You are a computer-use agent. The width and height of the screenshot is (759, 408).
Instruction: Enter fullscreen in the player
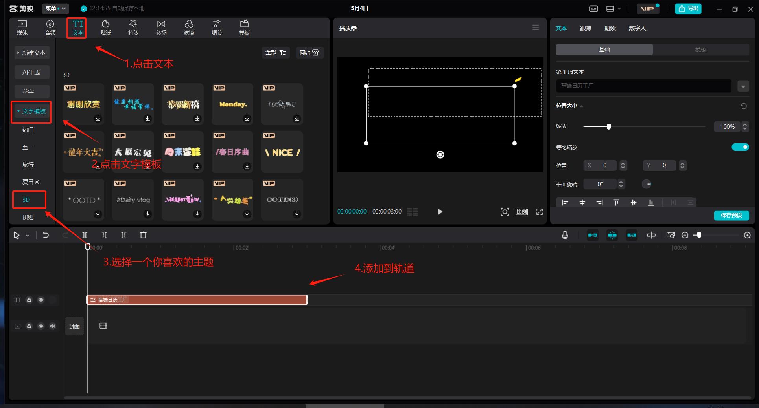(540, 212)
